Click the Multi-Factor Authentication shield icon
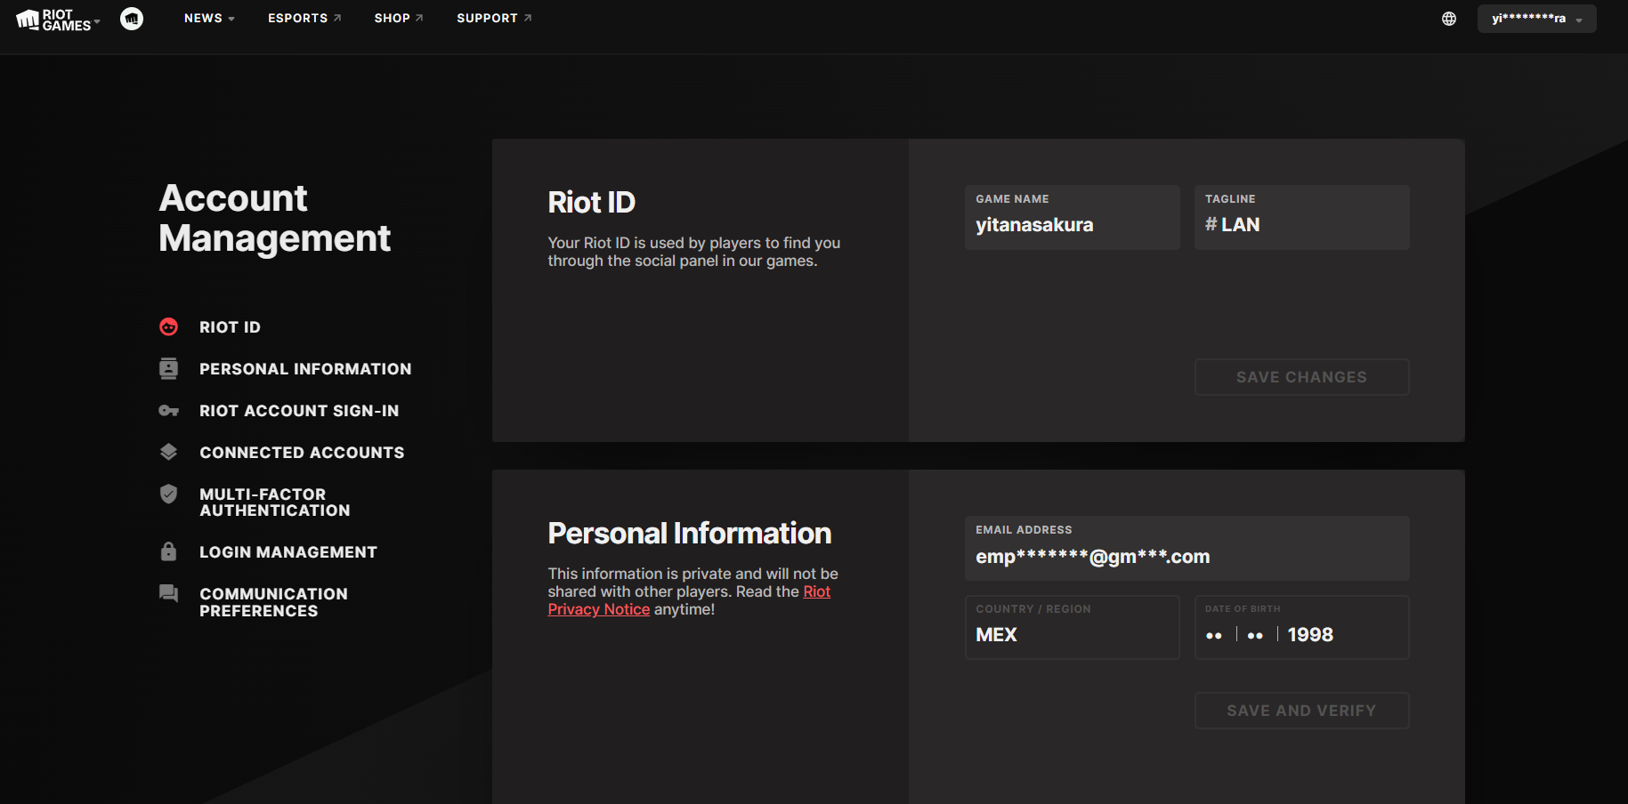This screenshot has width=1628, height=804. 168,494
